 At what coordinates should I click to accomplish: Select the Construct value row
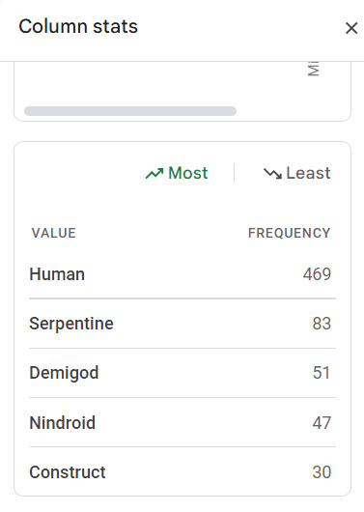[182, 471]
